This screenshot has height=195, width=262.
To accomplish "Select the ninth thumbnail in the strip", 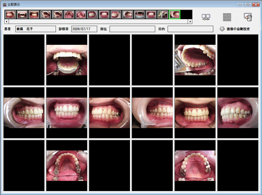I will tap(104, 15).
